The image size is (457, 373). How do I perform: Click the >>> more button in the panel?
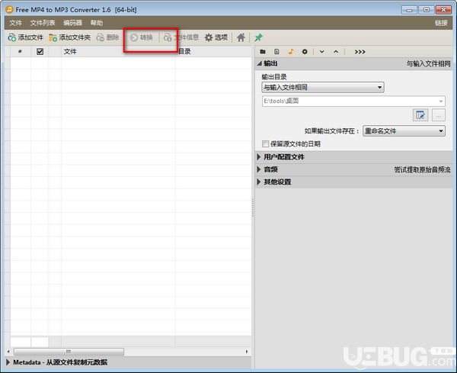pyautogui.click(x=360, y=52)
